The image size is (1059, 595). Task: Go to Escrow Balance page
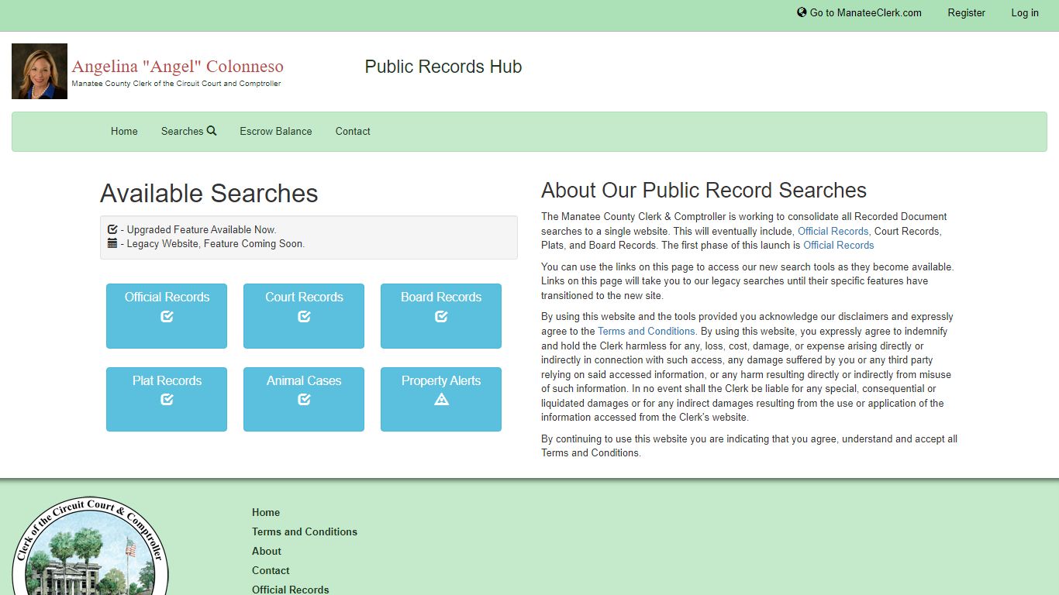[x=276, y=131]
